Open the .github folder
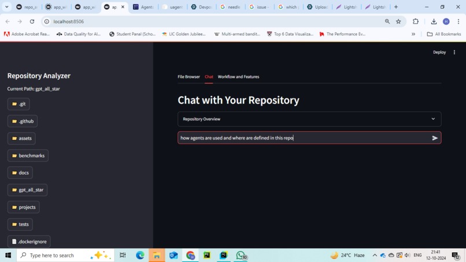The width and height of the screenshot is (466, 262). pyautogui.click(x=23, y=121)
